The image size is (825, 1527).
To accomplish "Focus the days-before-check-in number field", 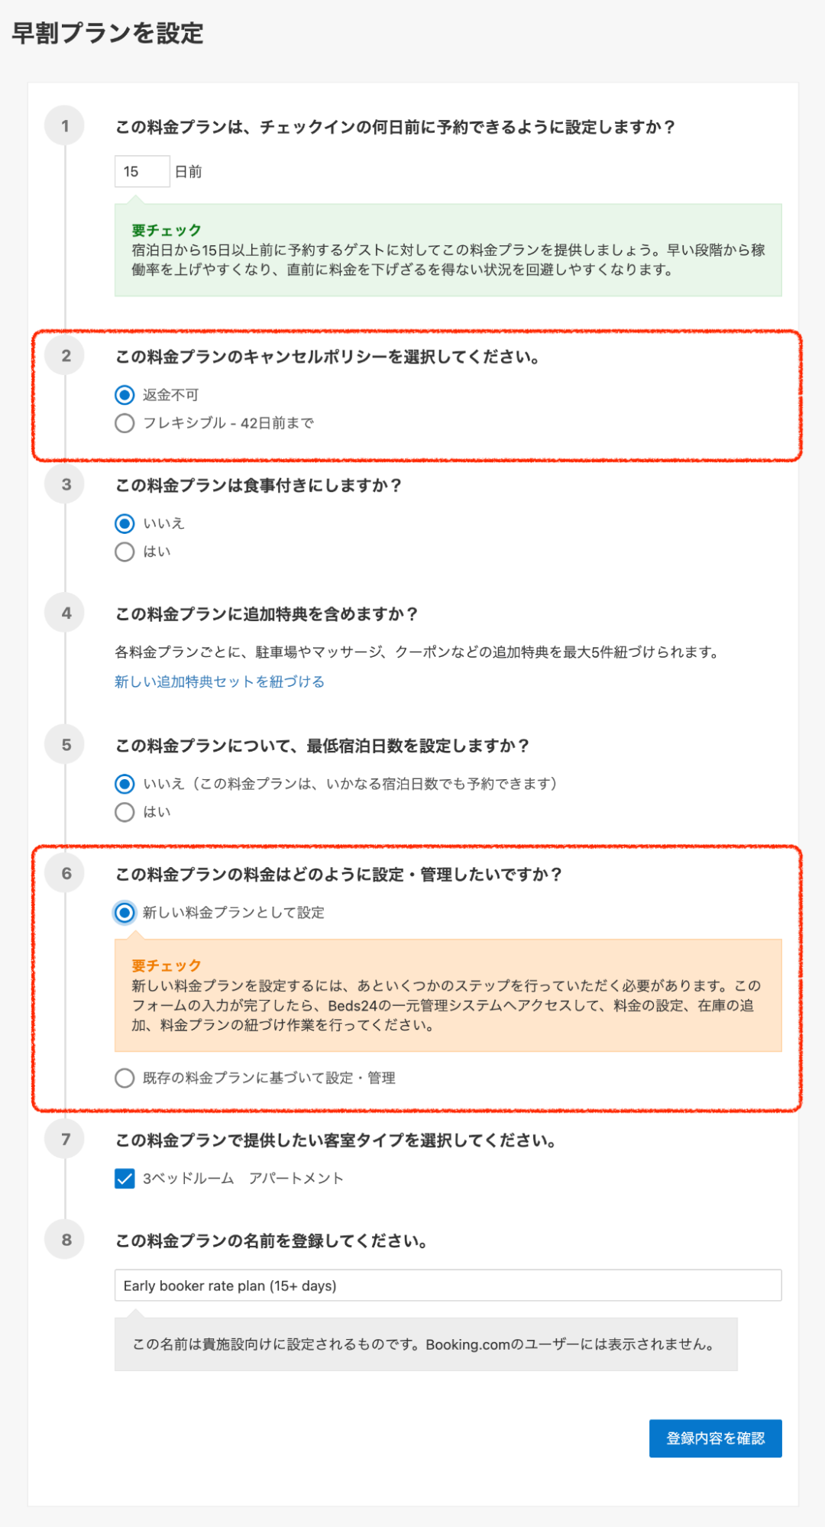I will tap(142, 172).
